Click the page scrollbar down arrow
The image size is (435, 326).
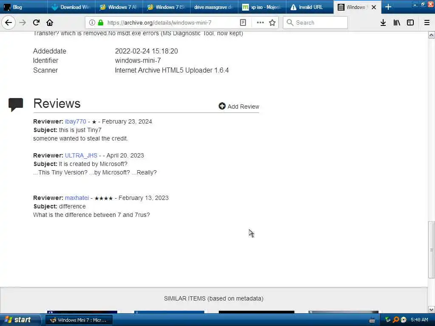pos(431,309)
